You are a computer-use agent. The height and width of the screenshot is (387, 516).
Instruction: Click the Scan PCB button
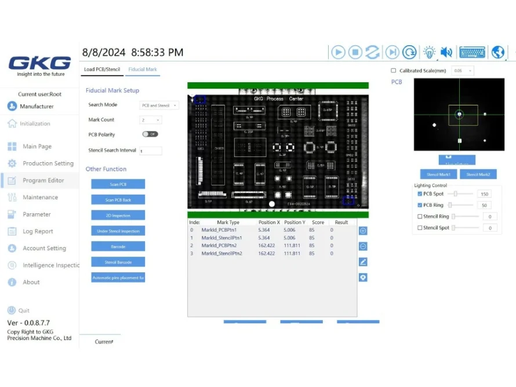tap(118, 184)
